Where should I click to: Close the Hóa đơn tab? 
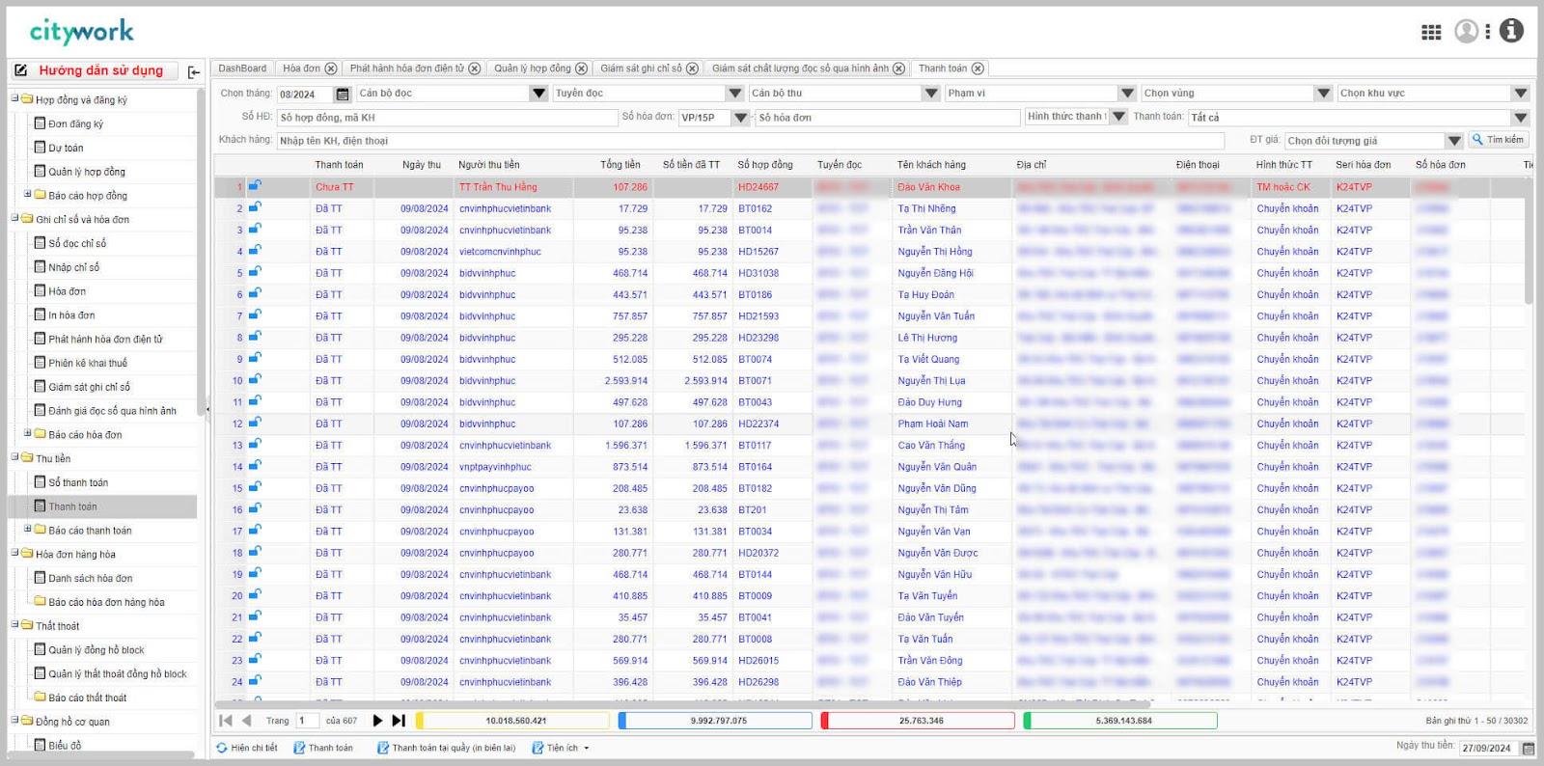click(x=331, y=68)
